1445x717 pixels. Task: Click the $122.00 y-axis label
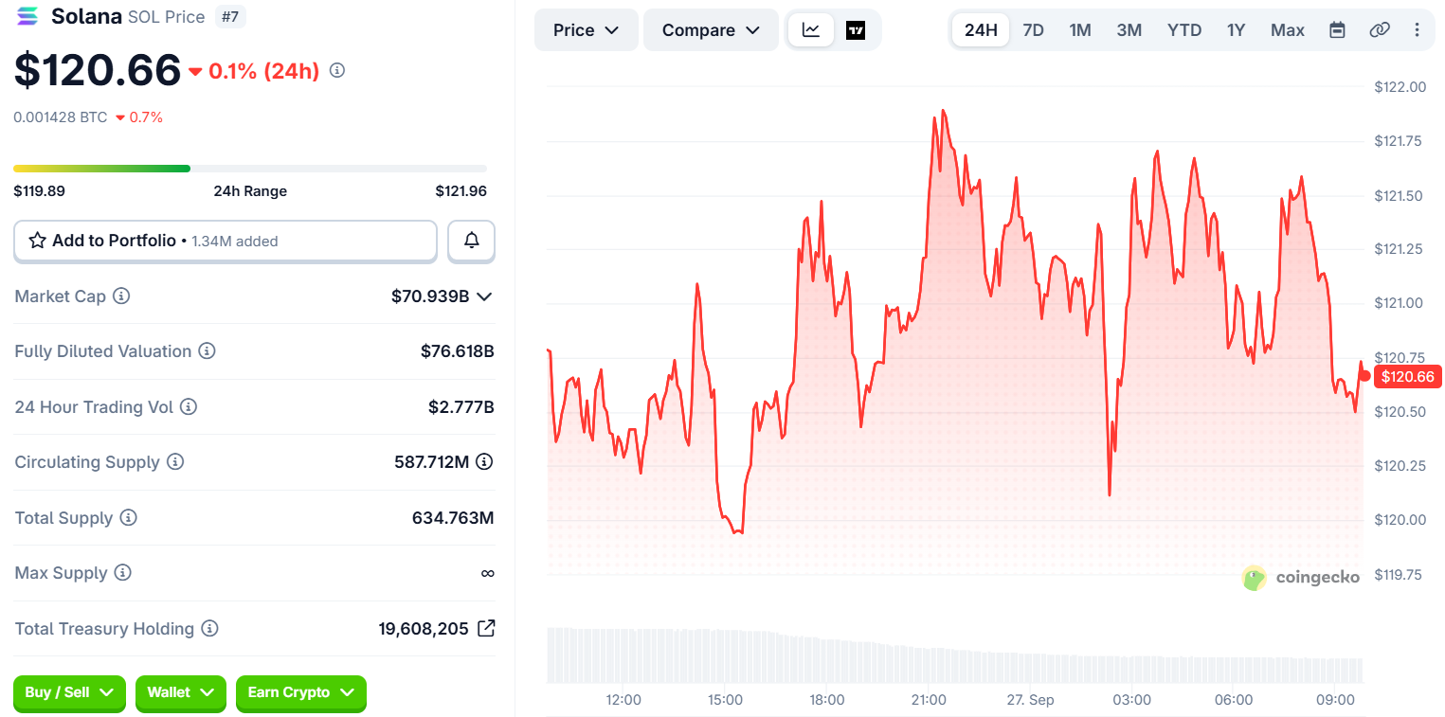[x=1400, y=87]
